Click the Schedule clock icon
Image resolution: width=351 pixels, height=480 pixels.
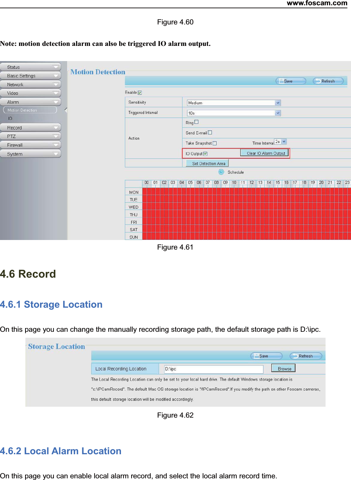(221, 172)
